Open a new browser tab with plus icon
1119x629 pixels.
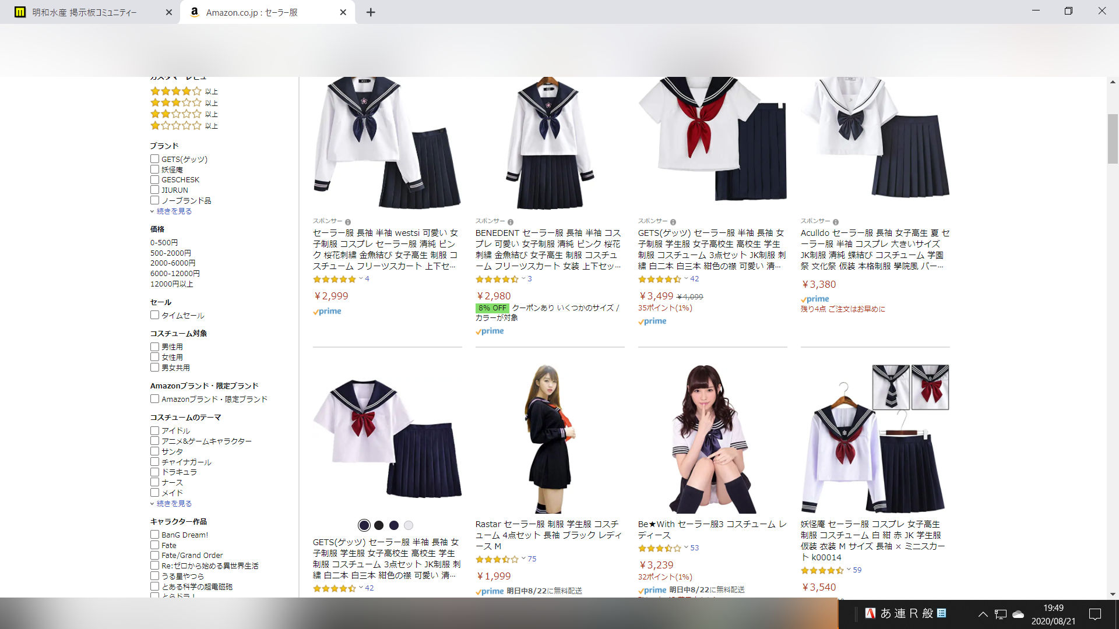[x=371, y=12]
